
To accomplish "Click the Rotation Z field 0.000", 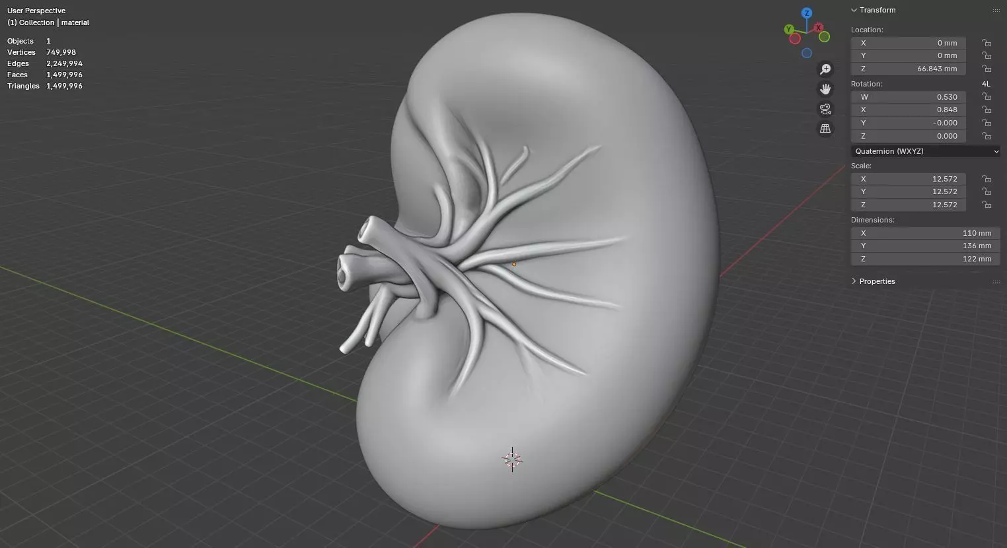I will pyautogui.click(x=909, y=136).
